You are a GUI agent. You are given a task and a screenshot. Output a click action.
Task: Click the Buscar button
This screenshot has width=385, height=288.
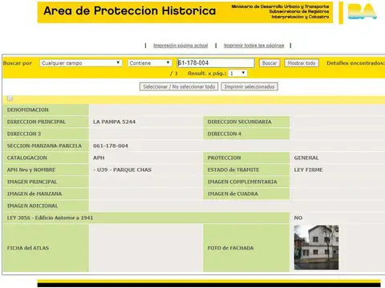tap(269, 63)
